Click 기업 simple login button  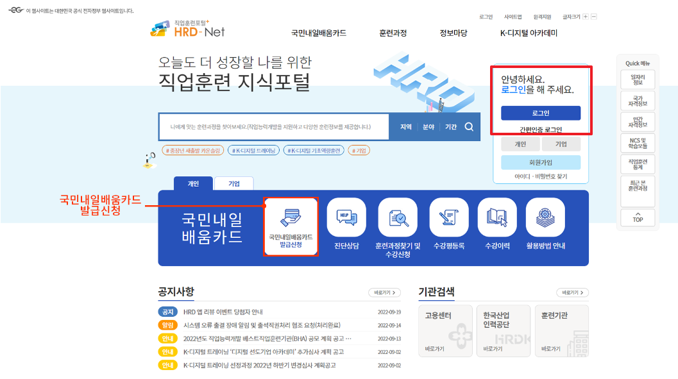(561, 144)
